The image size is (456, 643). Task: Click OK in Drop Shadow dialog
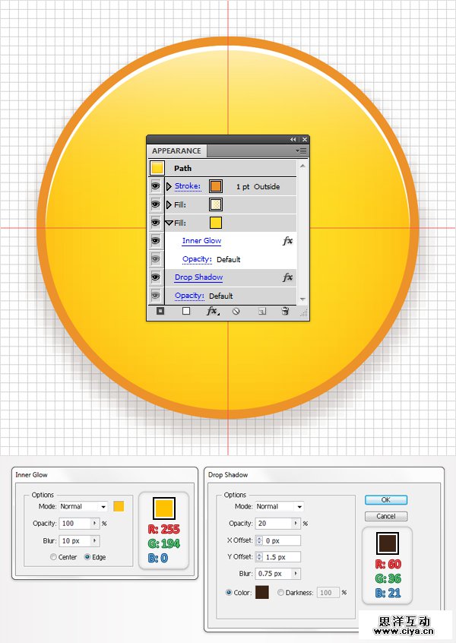pos(386,500)
